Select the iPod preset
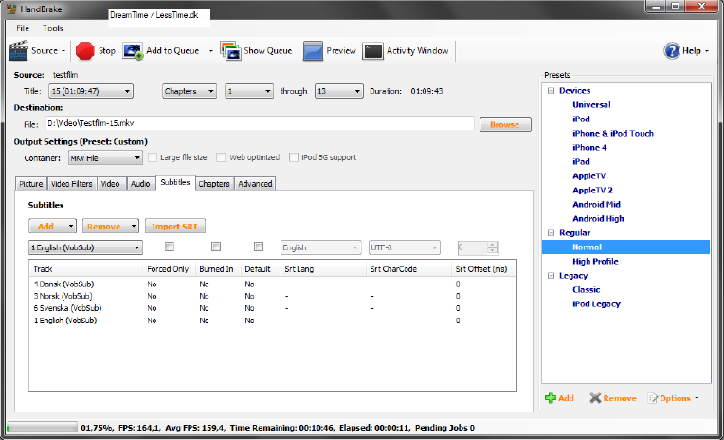 pyautogui.click(x=581, y=119)
